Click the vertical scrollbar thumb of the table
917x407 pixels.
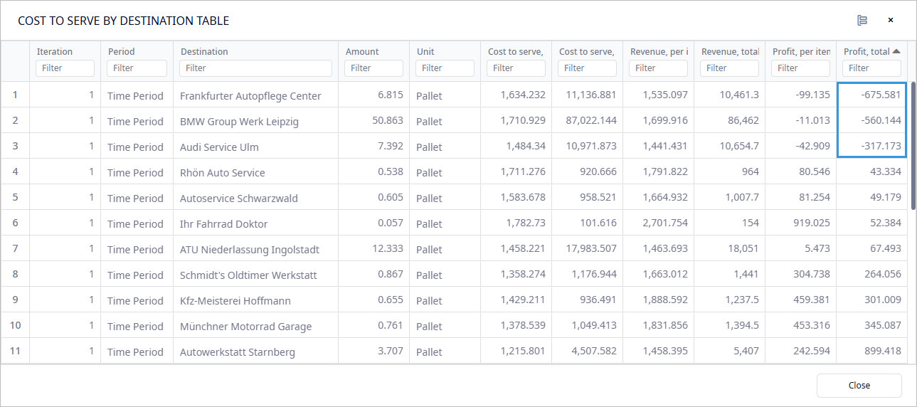(913, 146)
